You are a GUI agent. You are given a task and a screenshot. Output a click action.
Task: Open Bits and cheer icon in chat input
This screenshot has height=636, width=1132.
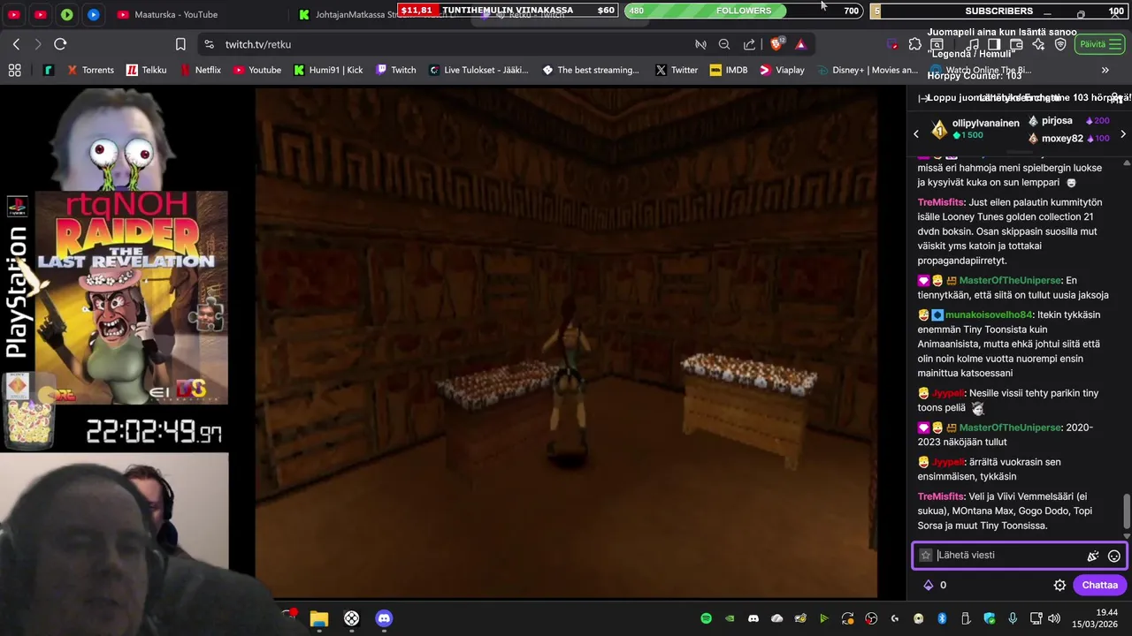(1093, 556)
